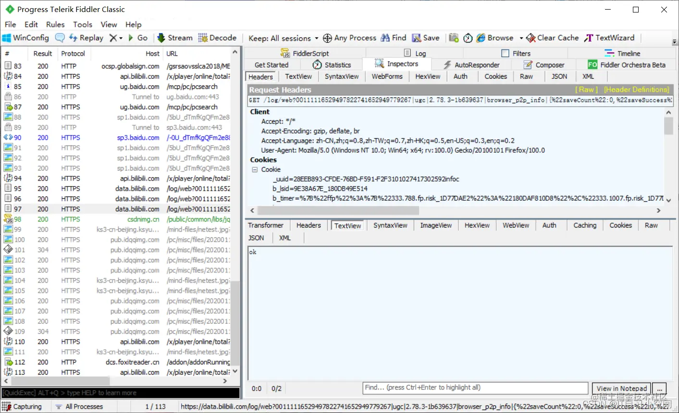
Task: Sort sessions by Result column header
Action: point(43,54)
